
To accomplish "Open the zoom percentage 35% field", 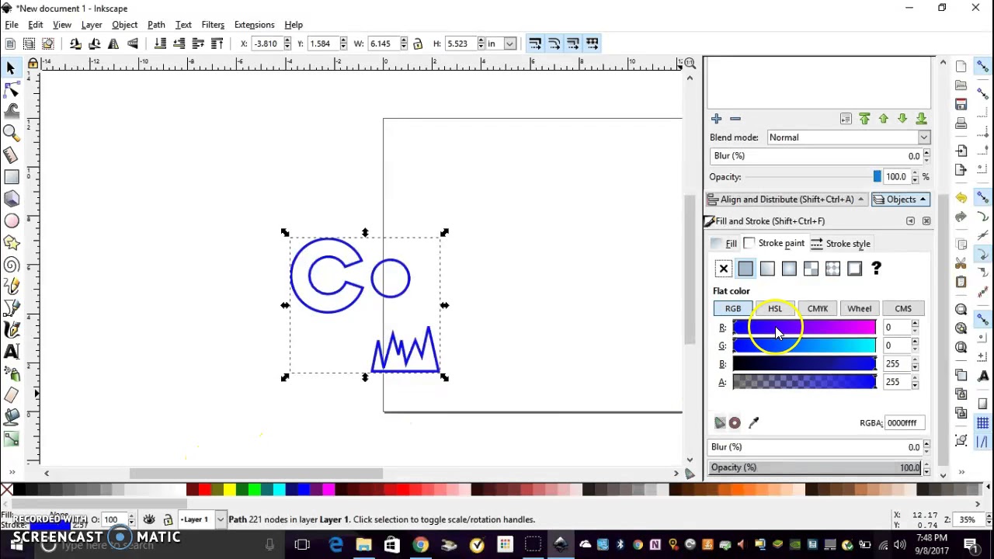I will (968, 519).
